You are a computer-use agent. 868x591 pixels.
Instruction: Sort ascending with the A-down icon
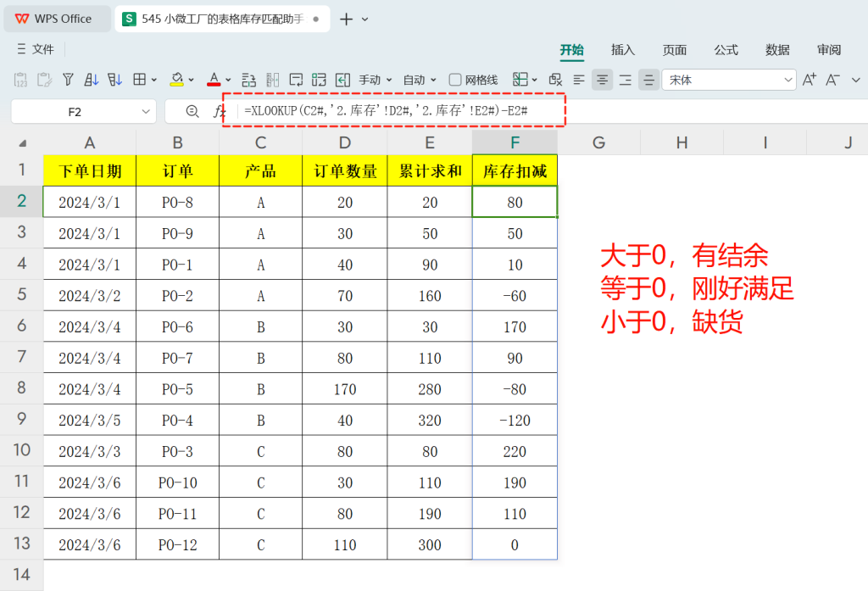92,80
